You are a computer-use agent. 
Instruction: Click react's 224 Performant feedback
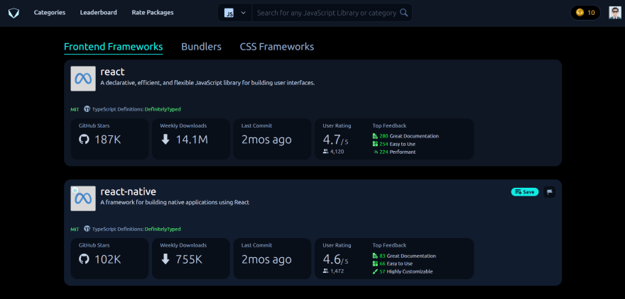[398, 152]
